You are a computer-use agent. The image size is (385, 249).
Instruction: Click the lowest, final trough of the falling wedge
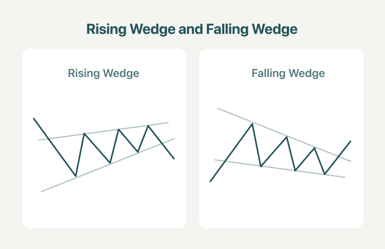click(x=324, y=174)
